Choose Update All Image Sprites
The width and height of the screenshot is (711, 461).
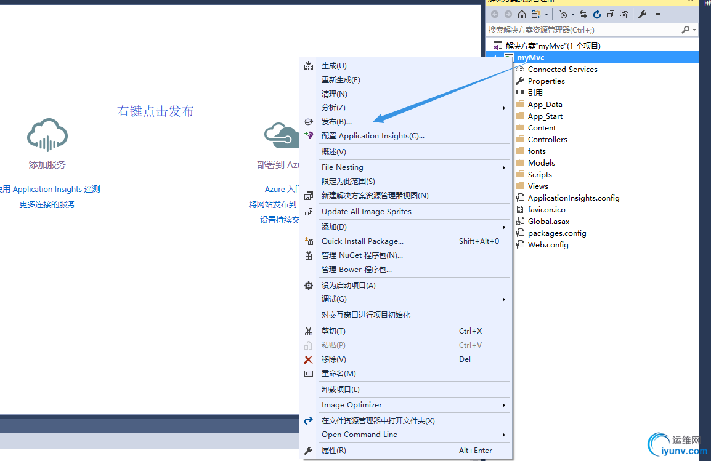(406, 212)
